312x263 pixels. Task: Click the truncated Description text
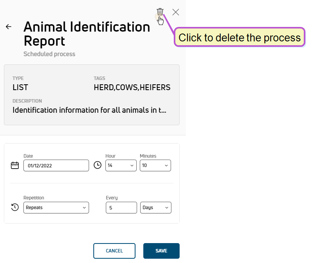pyautogui.click(x=89, y=110)
